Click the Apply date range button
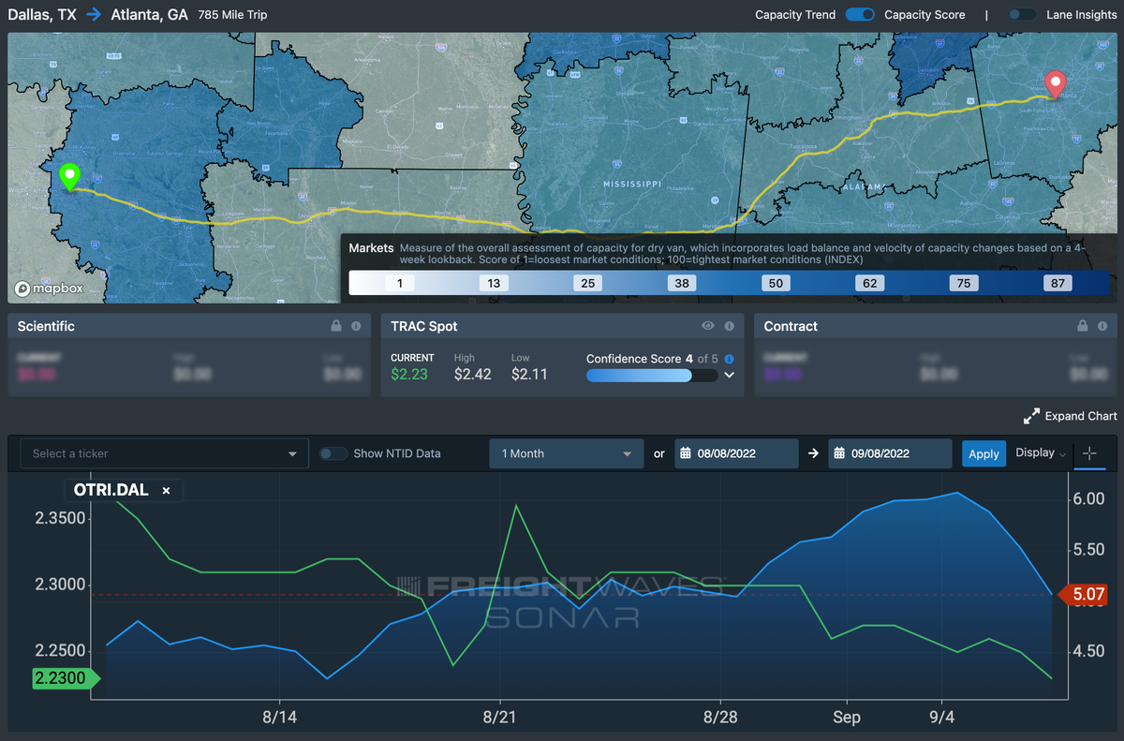Viewport: 1124px width, 741px height. click(x=983, y=453)
